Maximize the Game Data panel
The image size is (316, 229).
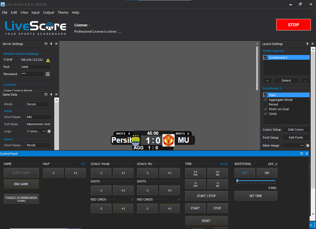click(x=46, y=95)
